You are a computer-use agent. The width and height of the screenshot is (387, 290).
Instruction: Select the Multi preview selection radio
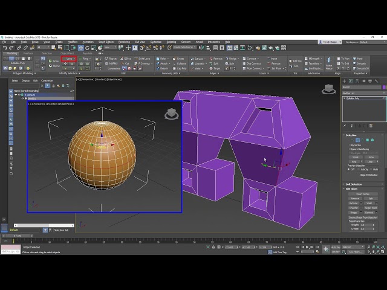(371, 169)
